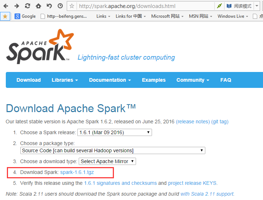Open package type dropdown showing Source Code

pos(113,150)
